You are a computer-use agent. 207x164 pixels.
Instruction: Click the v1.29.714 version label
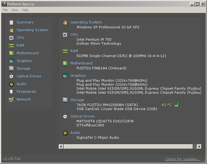(x=12, y=159)
